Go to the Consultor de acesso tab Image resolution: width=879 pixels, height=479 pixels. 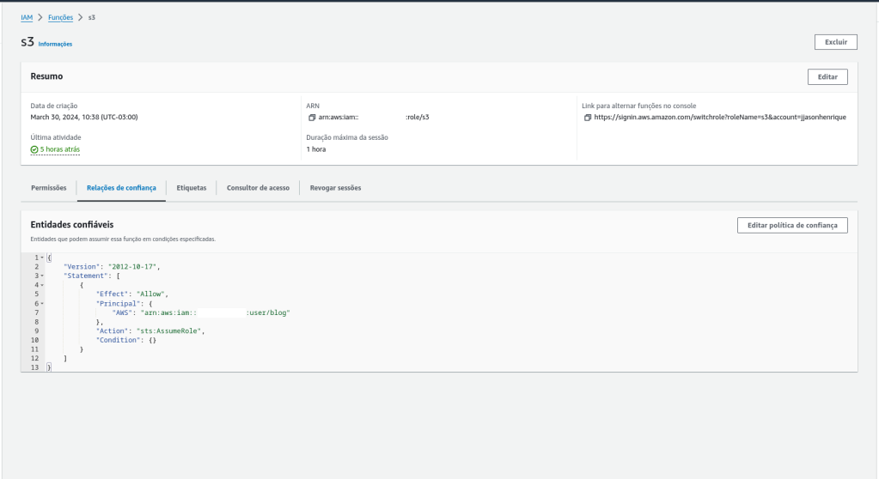(258, 187)
